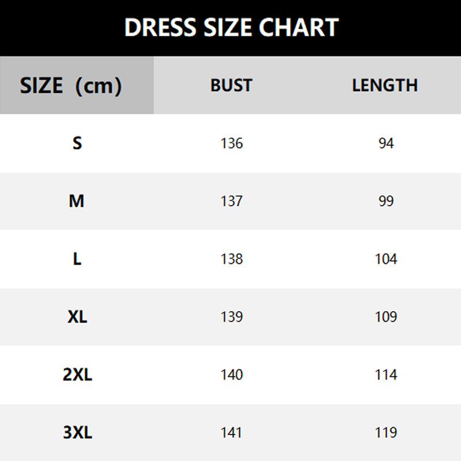This screenshot has width=461, height=461.
Task: Click the LENGTH column header
Action: click(x=385, y=85)
